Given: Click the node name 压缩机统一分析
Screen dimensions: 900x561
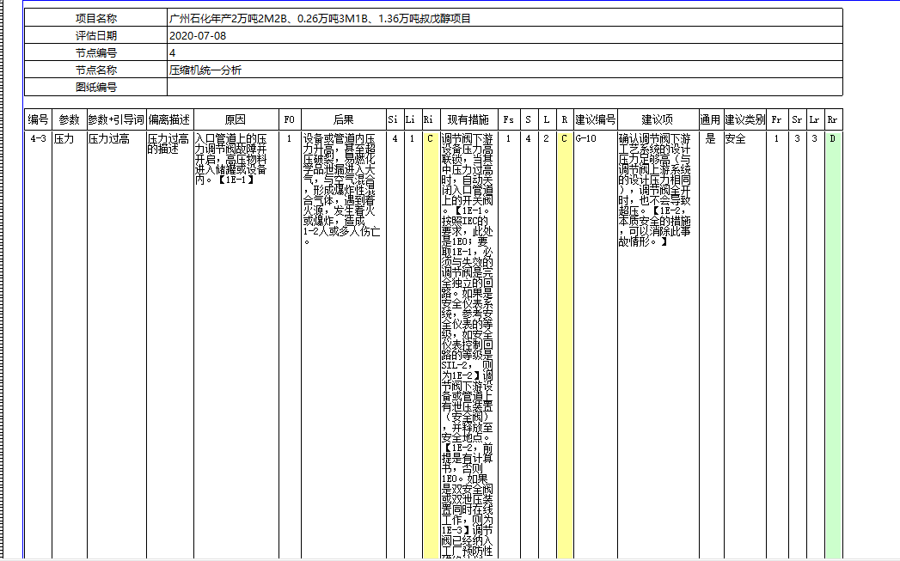Looking at the screenshot, I should pyautogui.click(x=205, y=70).
